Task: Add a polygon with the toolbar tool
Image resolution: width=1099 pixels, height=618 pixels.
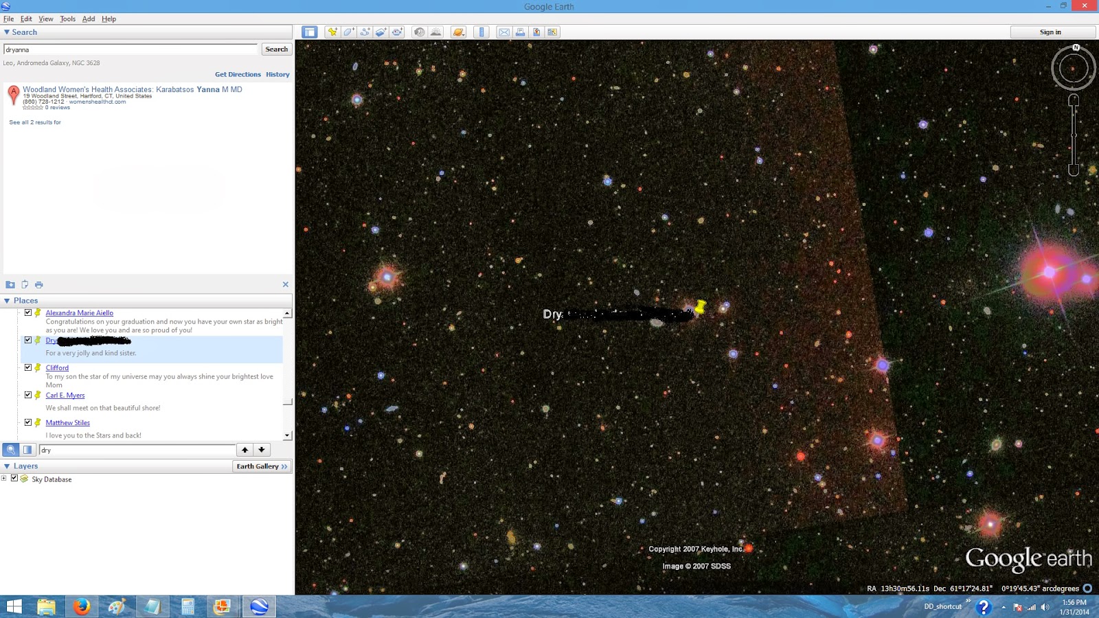Action: (349, 32)
